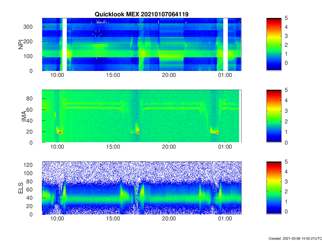Click the 10:00 tick under ELS plot
Image resolution: width=322 pixels, height=241 pixels.
pyautogui.click(x=57, y=219)
